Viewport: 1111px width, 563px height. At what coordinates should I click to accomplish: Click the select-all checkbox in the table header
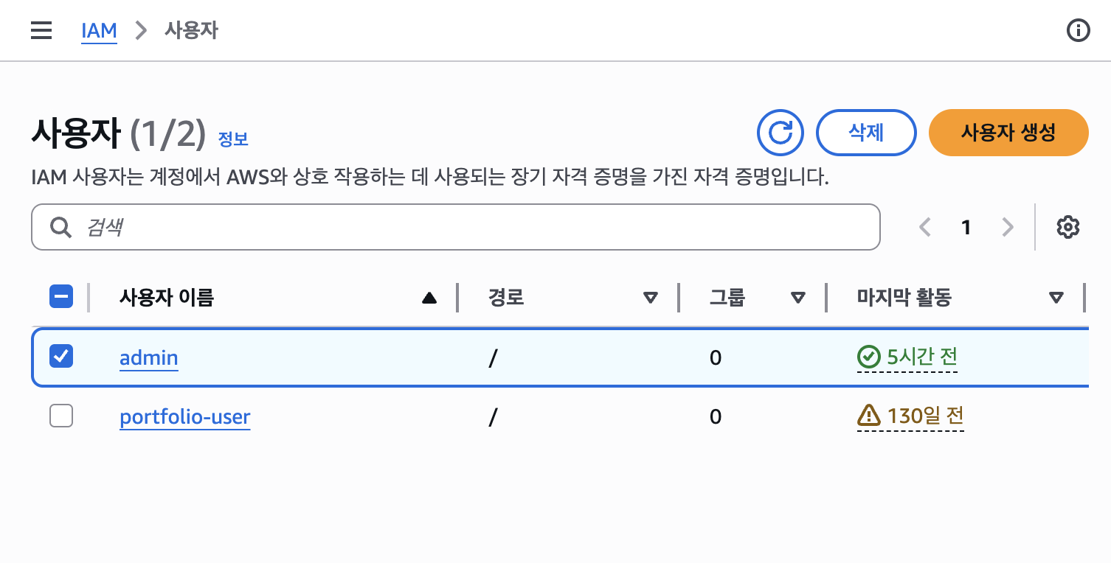click(61, 296)
